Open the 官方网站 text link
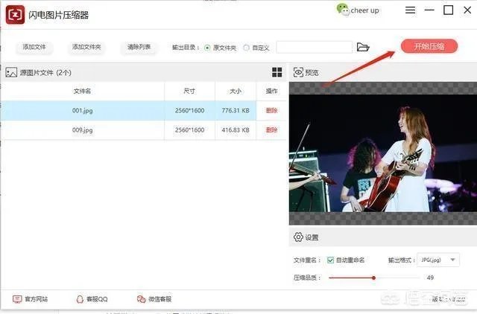 coord(37,299)
